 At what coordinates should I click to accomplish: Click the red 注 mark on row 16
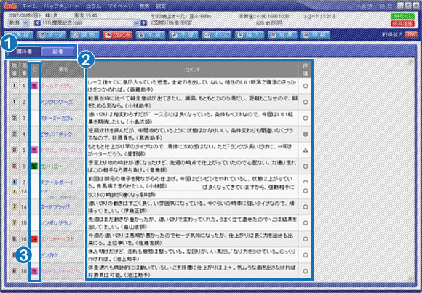coord(34,238)
